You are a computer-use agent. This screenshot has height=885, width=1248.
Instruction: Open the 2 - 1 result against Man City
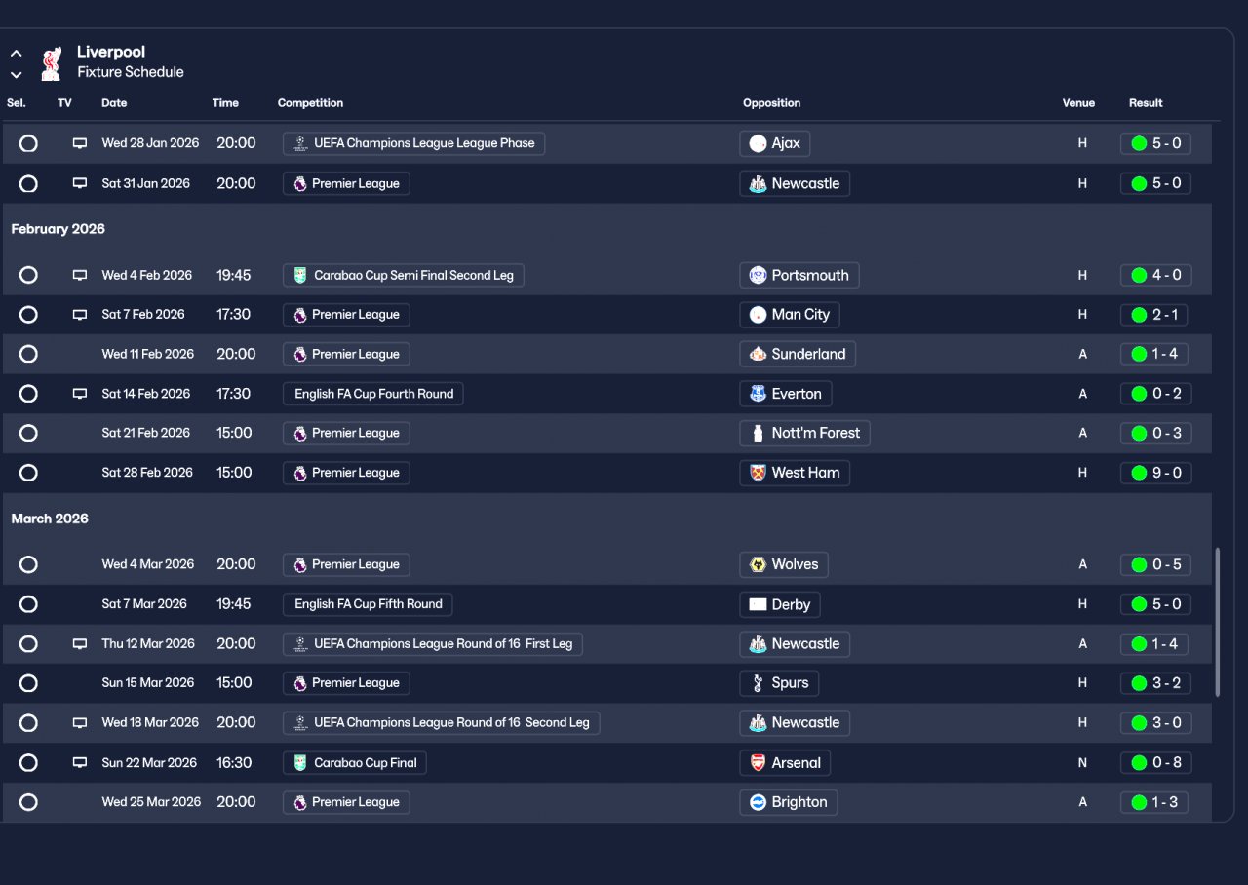pyautogui.click(x=1155, y=315)
